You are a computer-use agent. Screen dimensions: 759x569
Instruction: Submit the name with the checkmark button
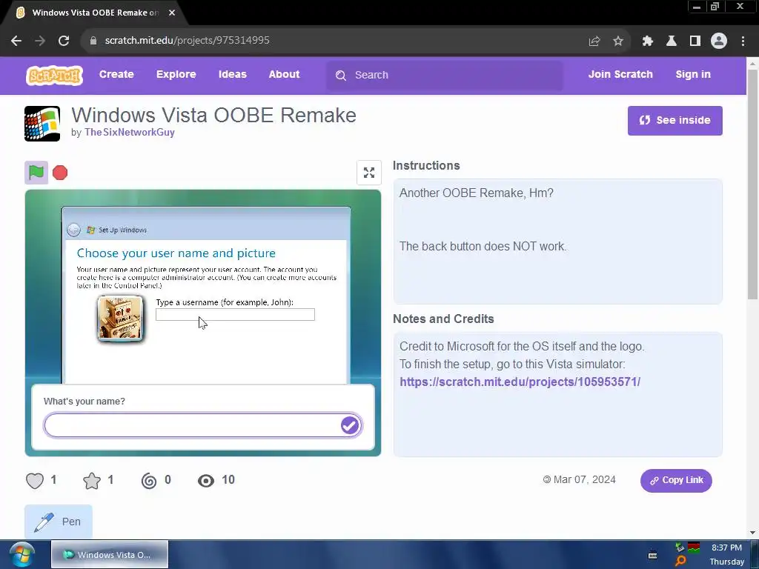(x=350, y=425)
